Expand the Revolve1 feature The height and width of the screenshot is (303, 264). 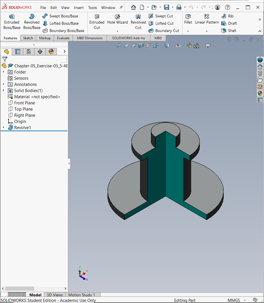pos(3,128)
